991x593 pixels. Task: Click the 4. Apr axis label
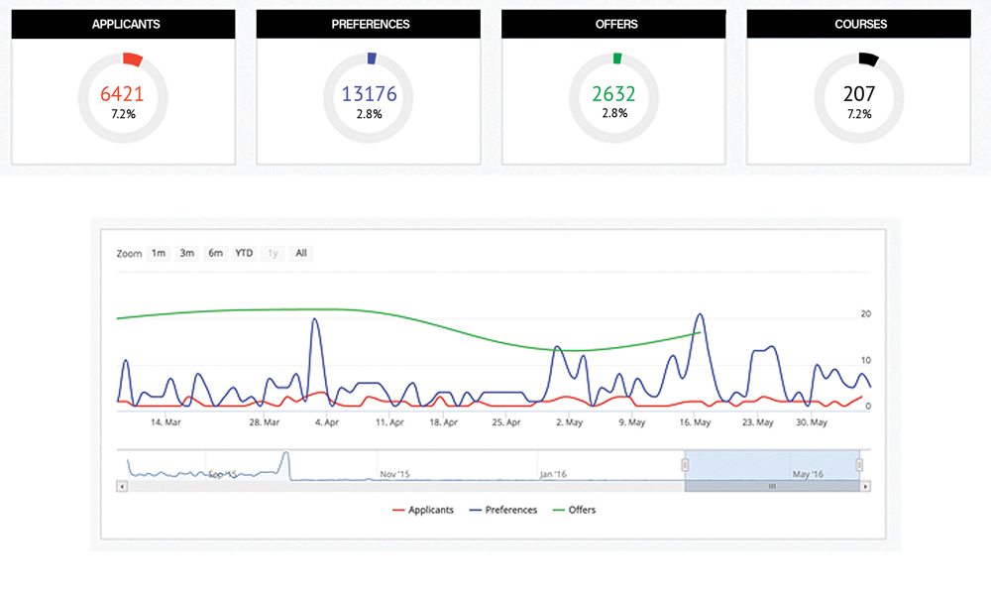(x=327, y=422)
